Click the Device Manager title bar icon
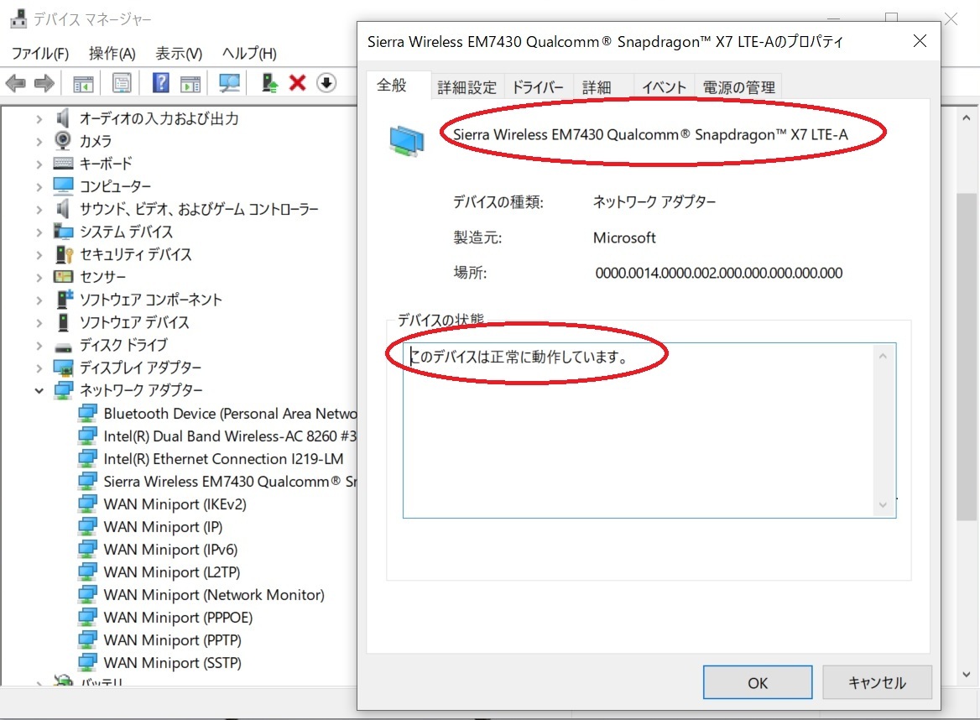This screenshot has height=720, width=980. coord(18,19)
